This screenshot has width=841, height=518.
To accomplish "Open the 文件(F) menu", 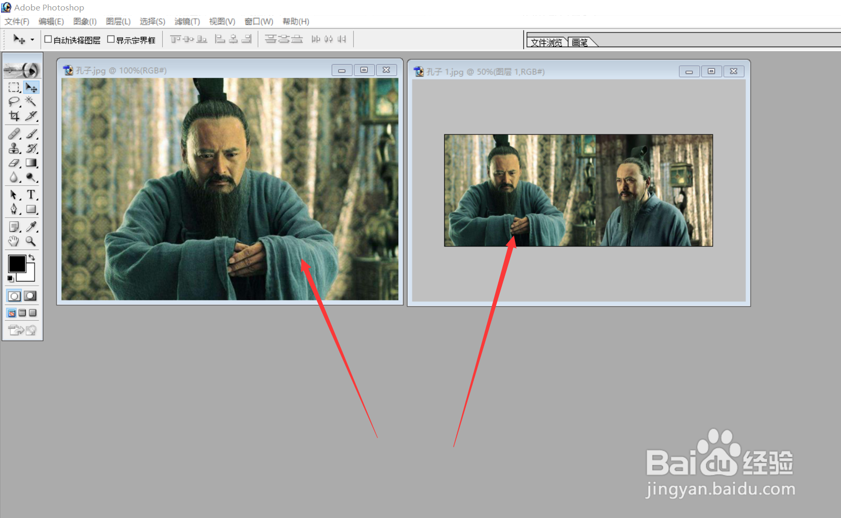I will (x=17, y=21).
